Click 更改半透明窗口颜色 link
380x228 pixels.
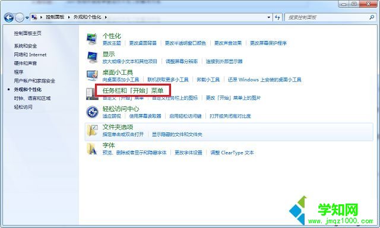(185, 43)
